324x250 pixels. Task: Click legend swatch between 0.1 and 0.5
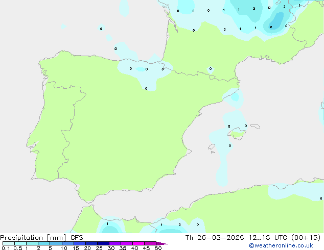[9, 243]
